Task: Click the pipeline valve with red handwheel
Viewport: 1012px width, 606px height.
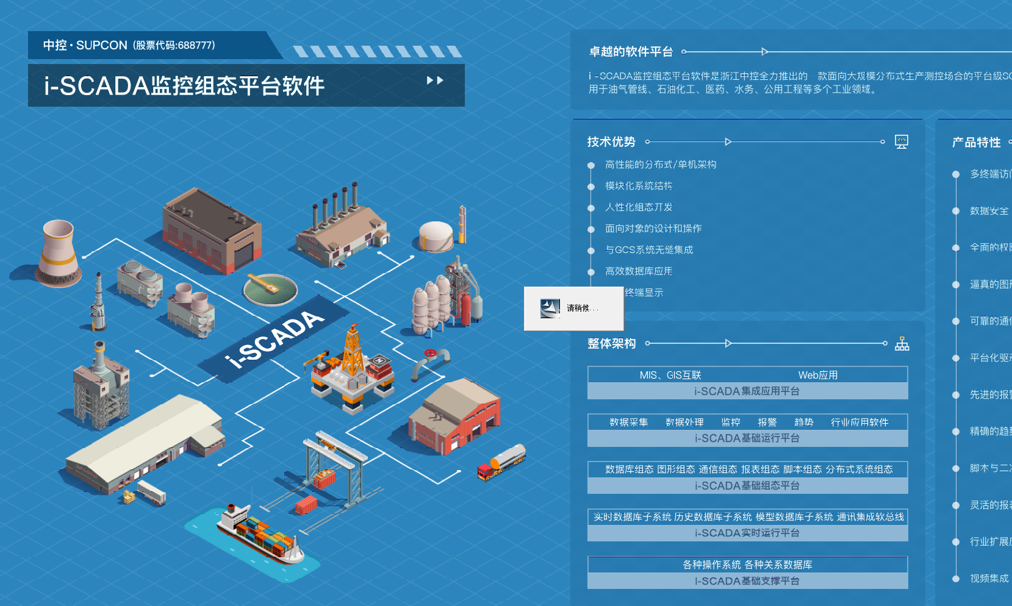Action: point(430,364)
